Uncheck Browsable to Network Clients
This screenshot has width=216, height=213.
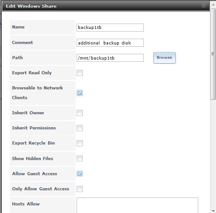(80, 93)
